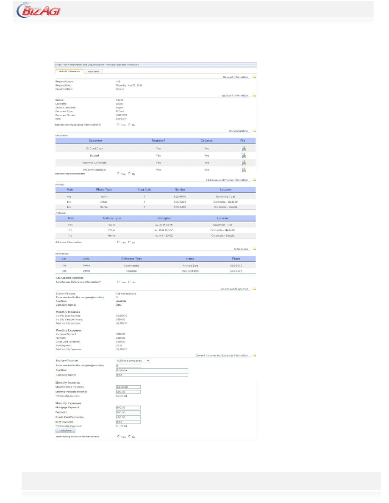Delete the Mary Andrews financial reference
Viewport: 389px width, 503px height.
pos(86,271)
